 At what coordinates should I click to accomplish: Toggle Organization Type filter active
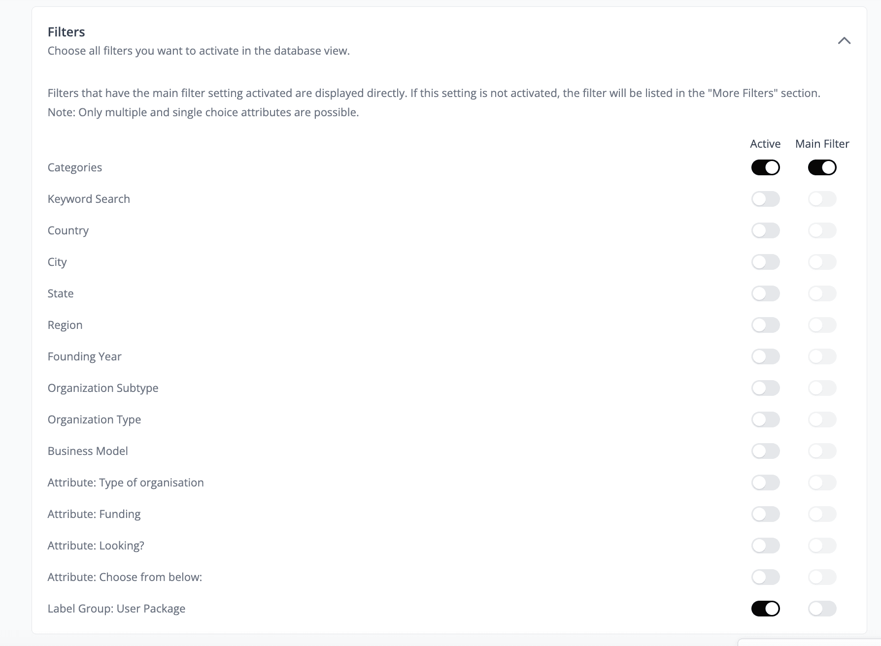tap(765, 420)
